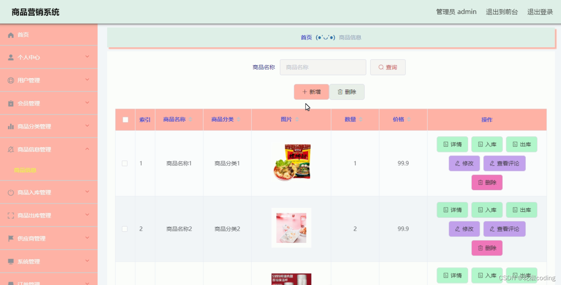
Task: Click the 详情 button on first product row
Action: click(x=452, y=144)
